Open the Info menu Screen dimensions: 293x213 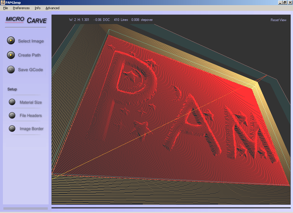pyautogui.click(x=37, y=8)
